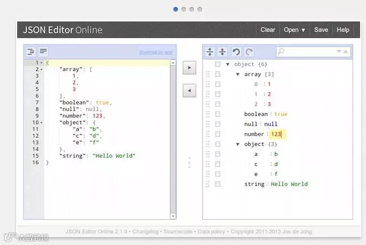The height and width of the screenshot is (245, 366).
Task: Click the JSON Editor Online title
Action: tap(63, 30)
